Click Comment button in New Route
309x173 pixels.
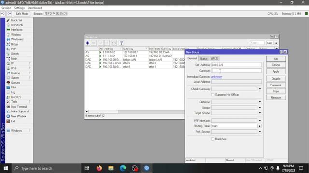click(x=276, y=85)
